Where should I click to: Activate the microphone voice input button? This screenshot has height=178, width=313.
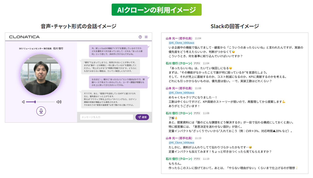[41, 111]
